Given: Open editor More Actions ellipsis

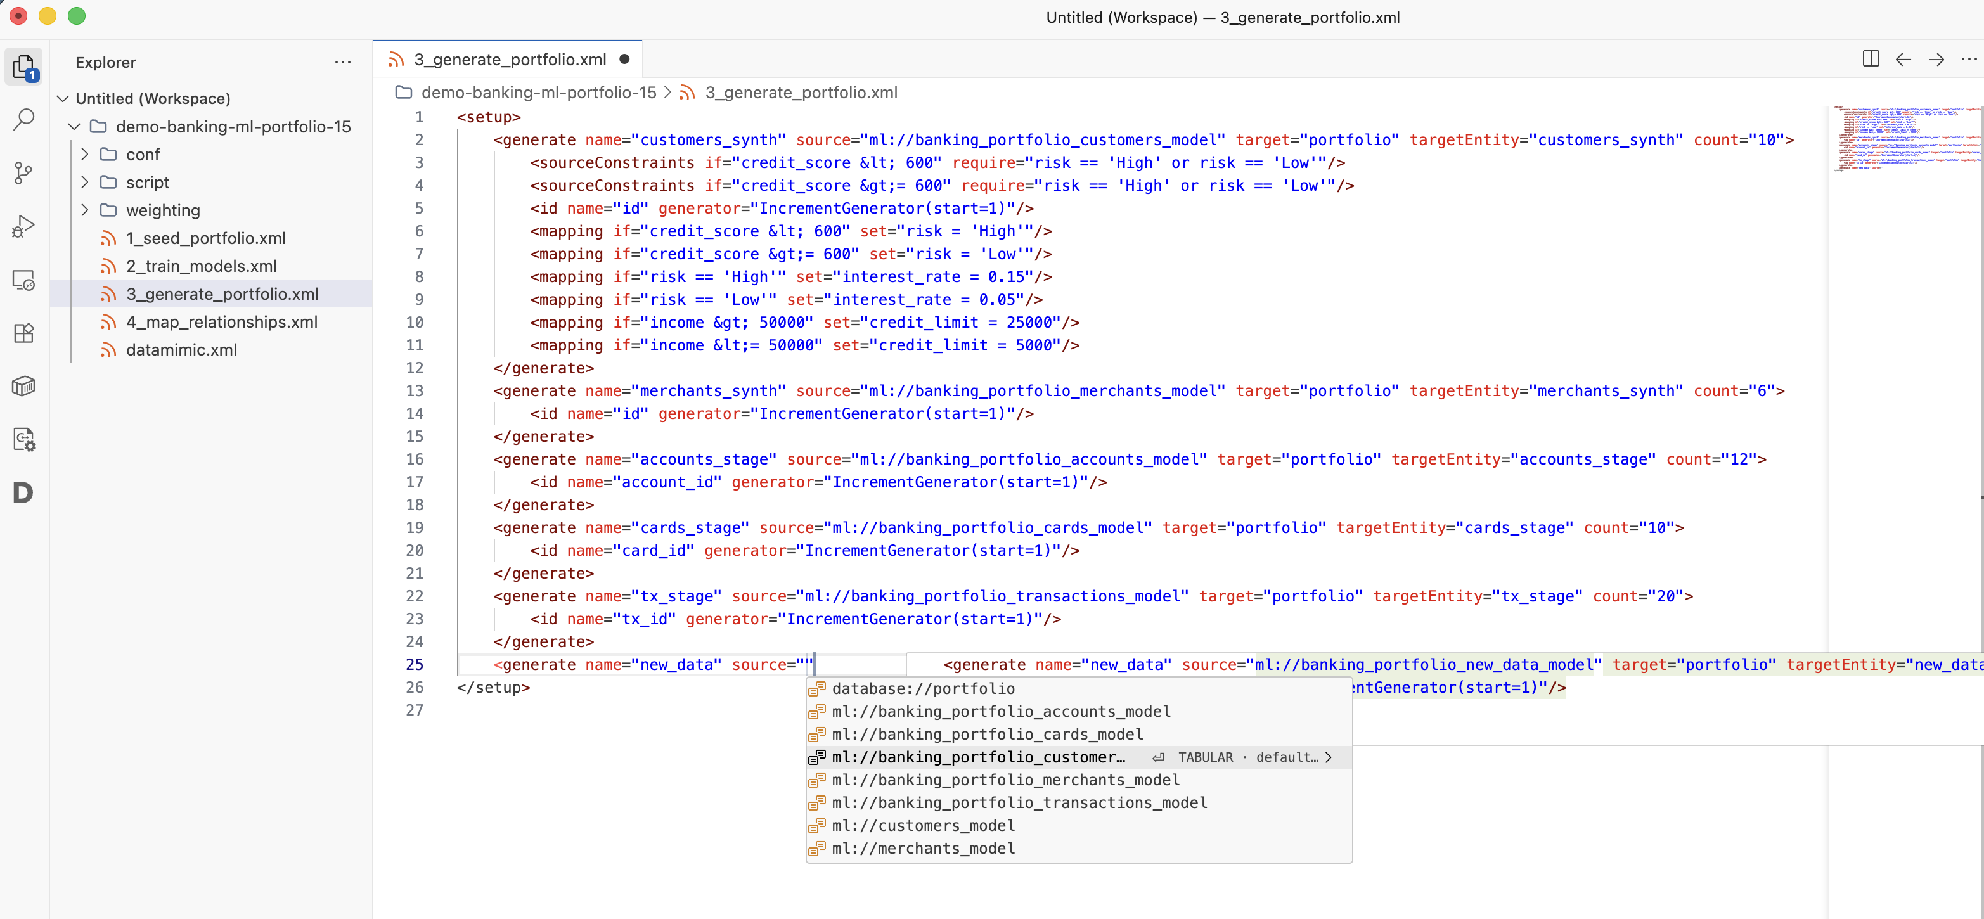Looking at the screenshot, I should (x=1969, y=60).
